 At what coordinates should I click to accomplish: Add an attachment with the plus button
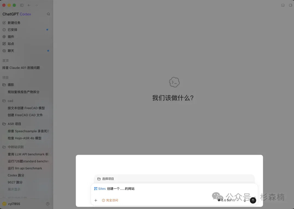[x=96, y=200]
